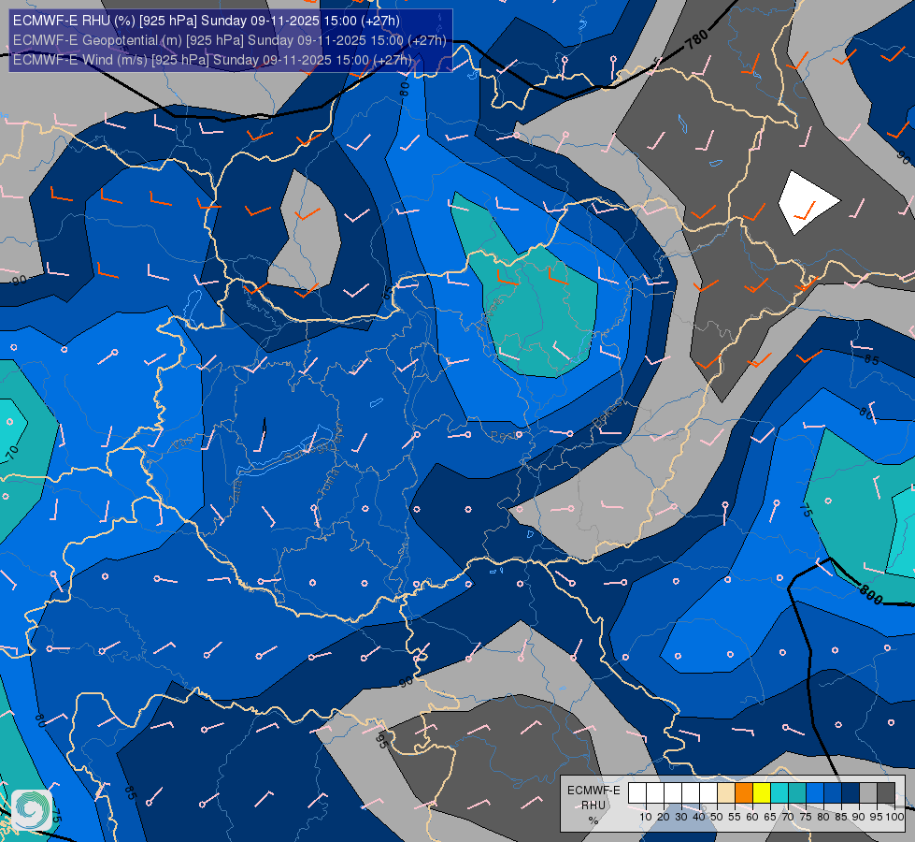Click the white low-humidity patch with orange barb
This screenshot has width=915, height=842.
pos(808,202)
